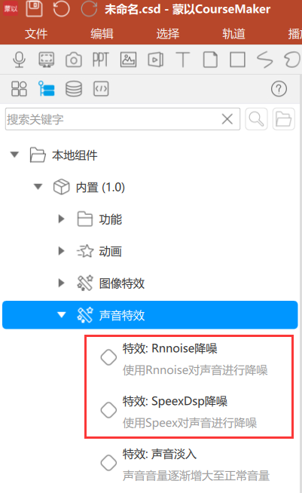Click the help question mark icon
Image resolution: width=302 pixels, height=493 pixels.
tap(279, 89)
